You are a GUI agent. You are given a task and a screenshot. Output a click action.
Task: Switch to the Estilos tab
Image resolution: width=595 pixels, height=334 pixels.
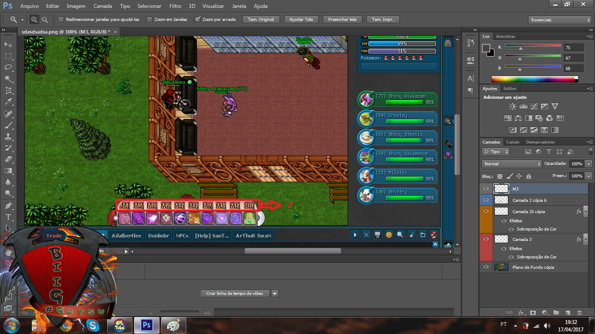pyautogui.click(x=510, y=89)
